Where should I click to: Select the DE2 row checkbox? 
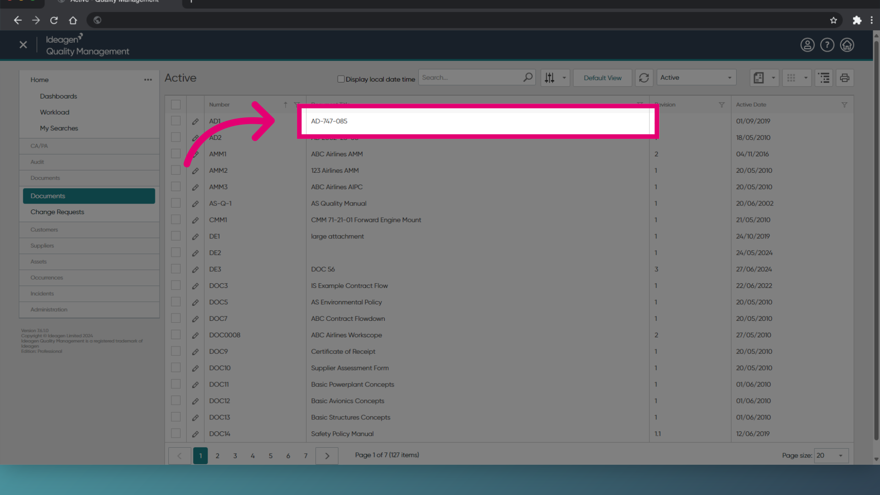point(176,252)
